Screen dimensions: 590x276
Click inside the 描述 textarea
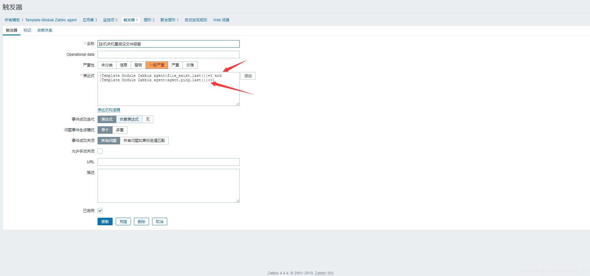tap(168, 186)
